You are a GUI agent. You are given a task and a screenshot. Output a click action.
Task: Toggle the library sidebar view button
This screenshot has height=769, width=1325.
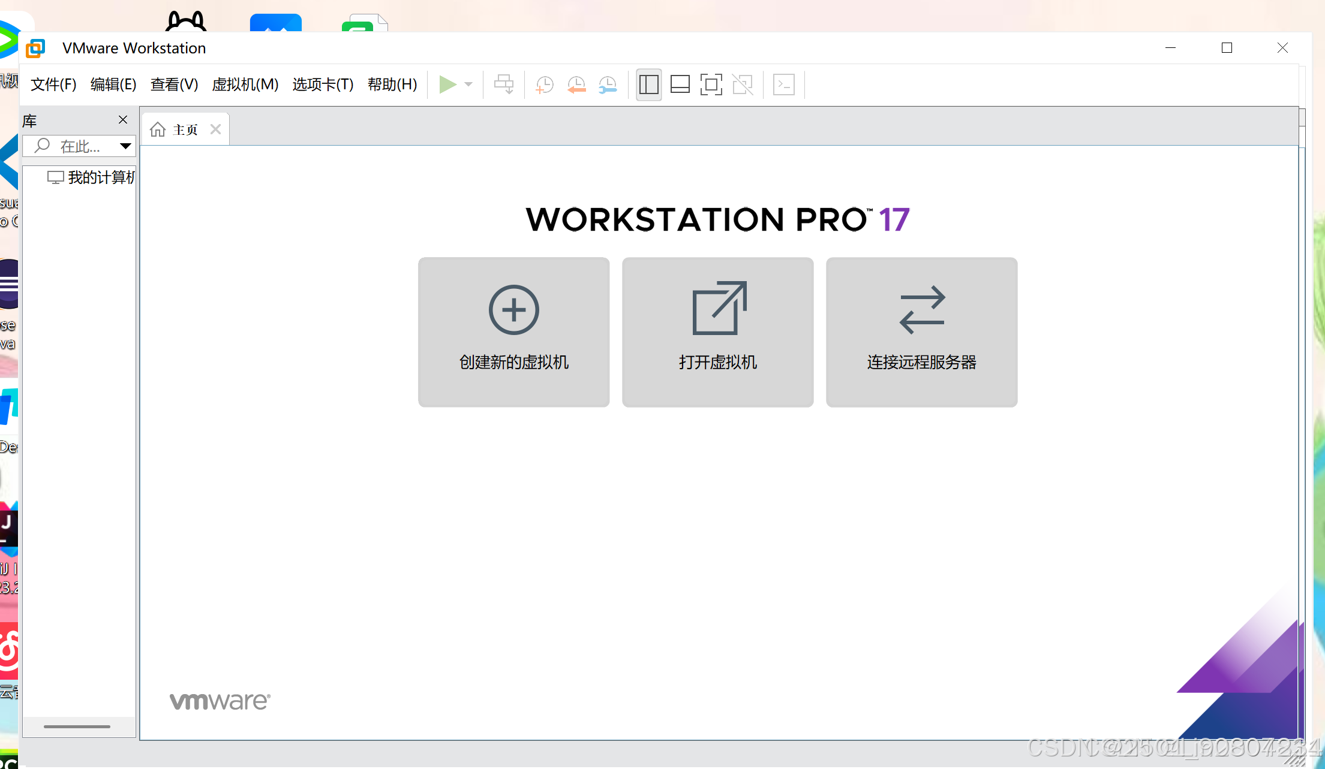click(x=648, y=85)
